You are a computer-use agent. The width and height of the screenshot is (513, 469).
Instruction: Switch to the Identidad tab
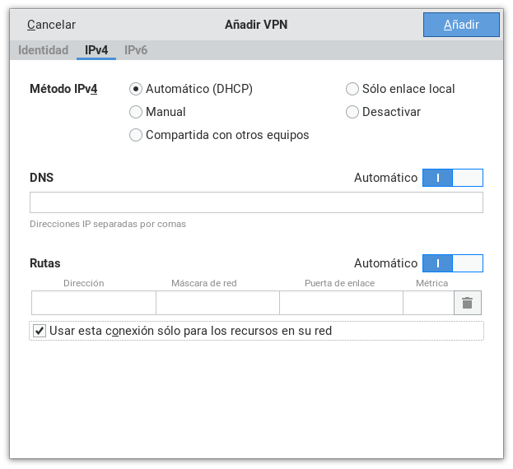[x=43, y=50]
